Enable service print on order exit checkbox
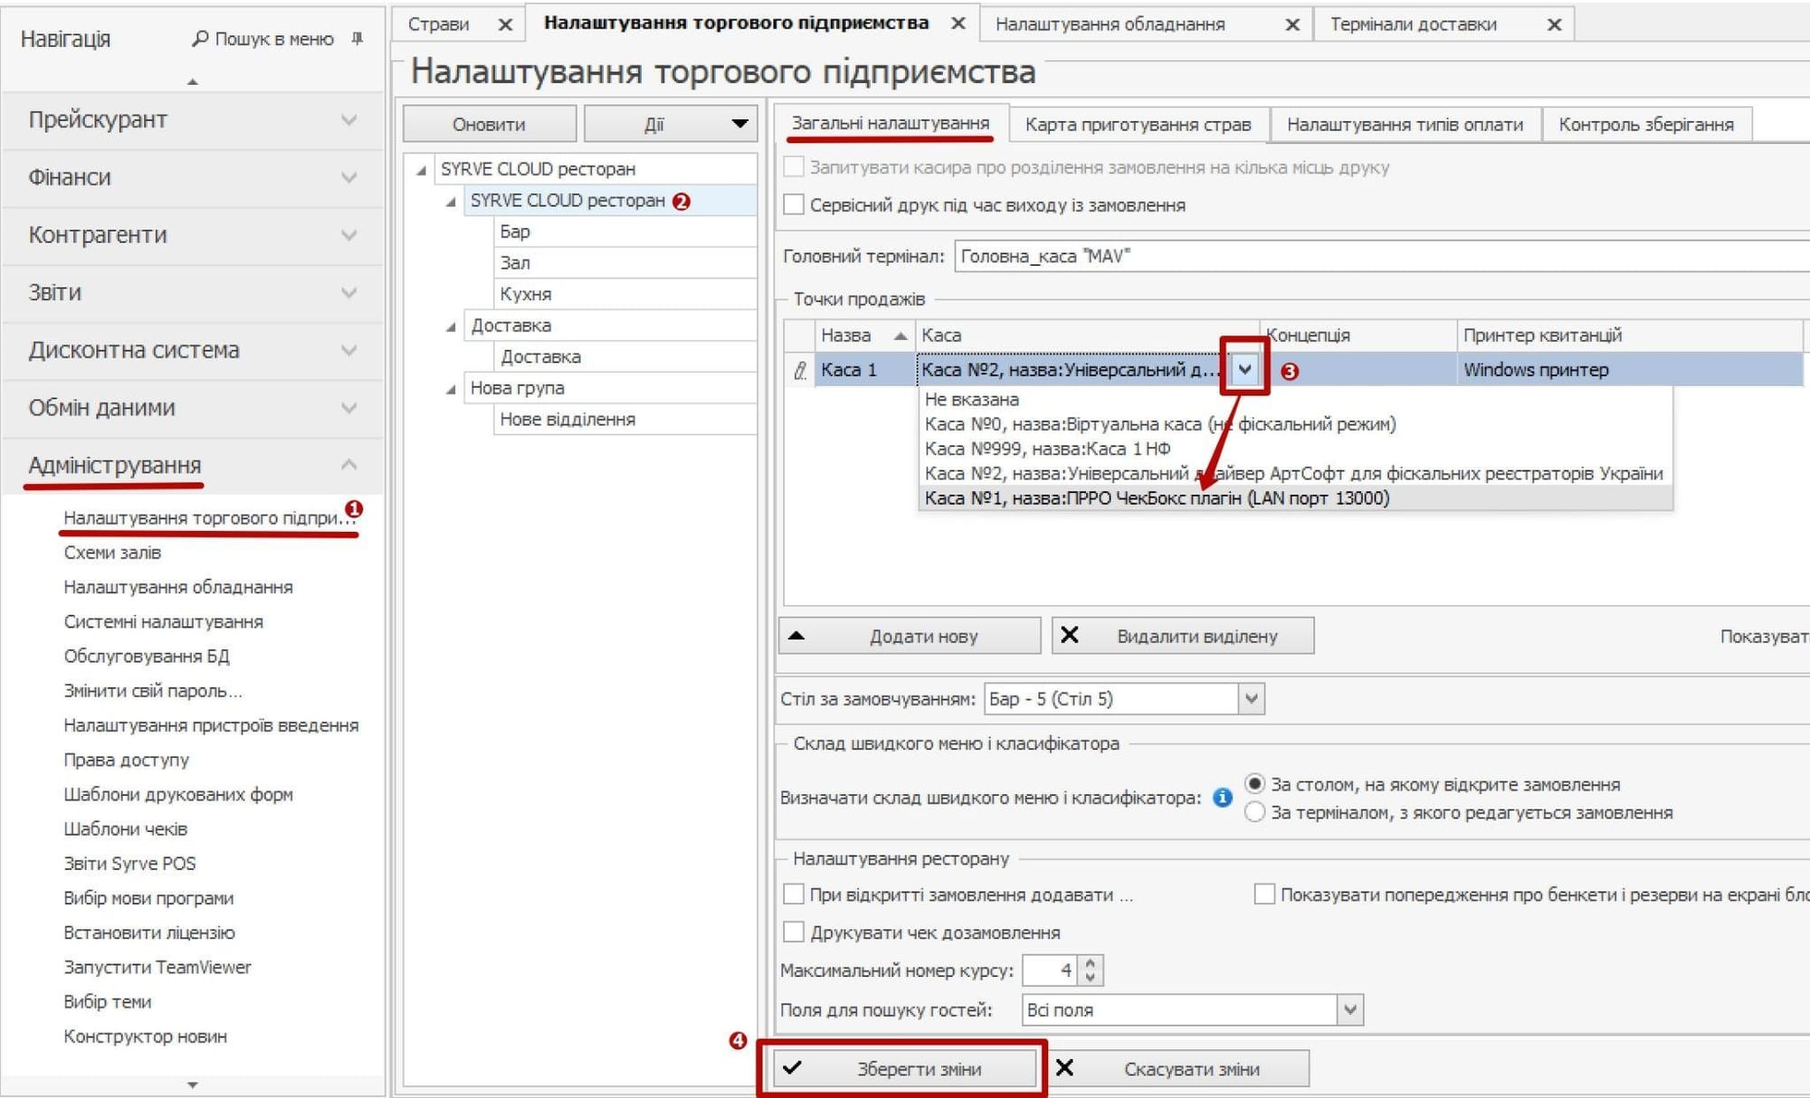The image size is (1810, 1098). coord(794,205)
